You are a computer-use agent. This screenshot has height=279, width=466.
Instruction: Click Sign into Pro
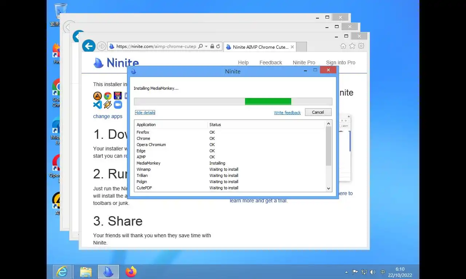(341, 62)
